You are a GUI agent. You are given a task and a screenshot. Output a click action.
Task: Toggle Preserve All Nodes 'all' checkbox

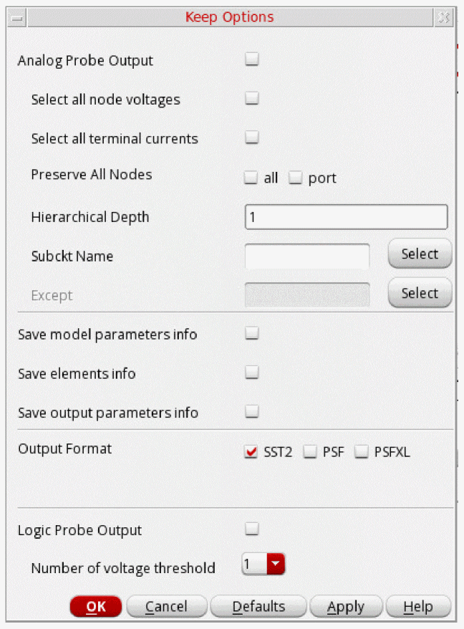(251, 178)
